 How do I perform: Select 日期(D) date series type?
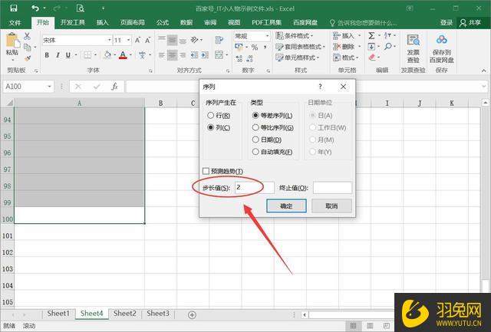pyautogui.click(x=255, y=140)
